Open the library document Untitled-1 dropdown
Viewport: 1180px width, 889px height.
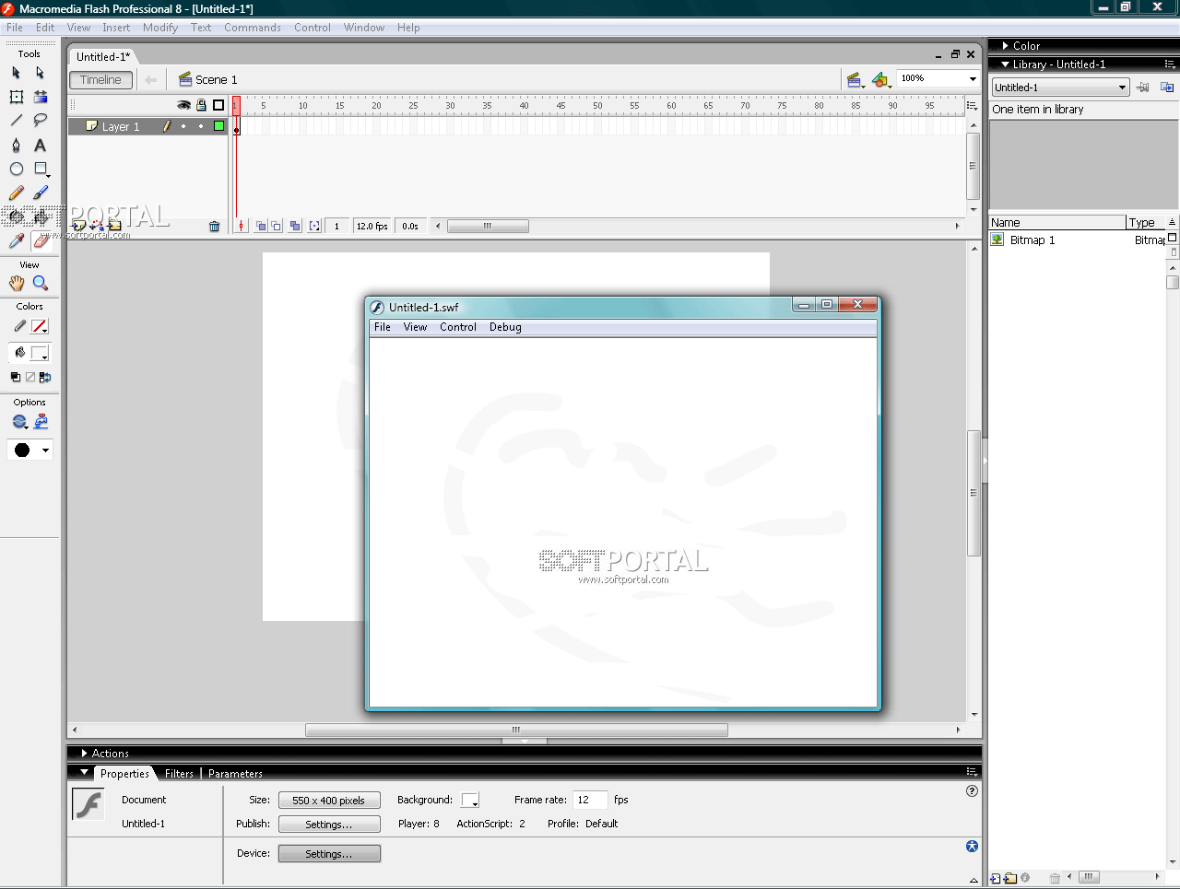coord(1060,88)
